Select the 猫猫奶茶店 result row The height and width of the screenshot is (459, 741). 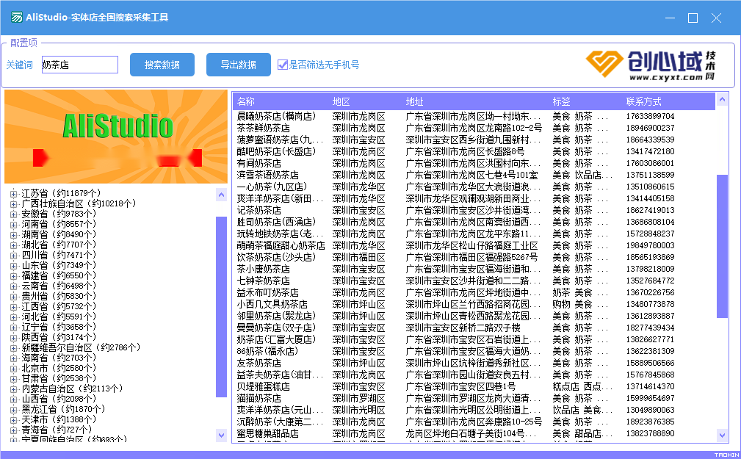(x=474, y=399)
